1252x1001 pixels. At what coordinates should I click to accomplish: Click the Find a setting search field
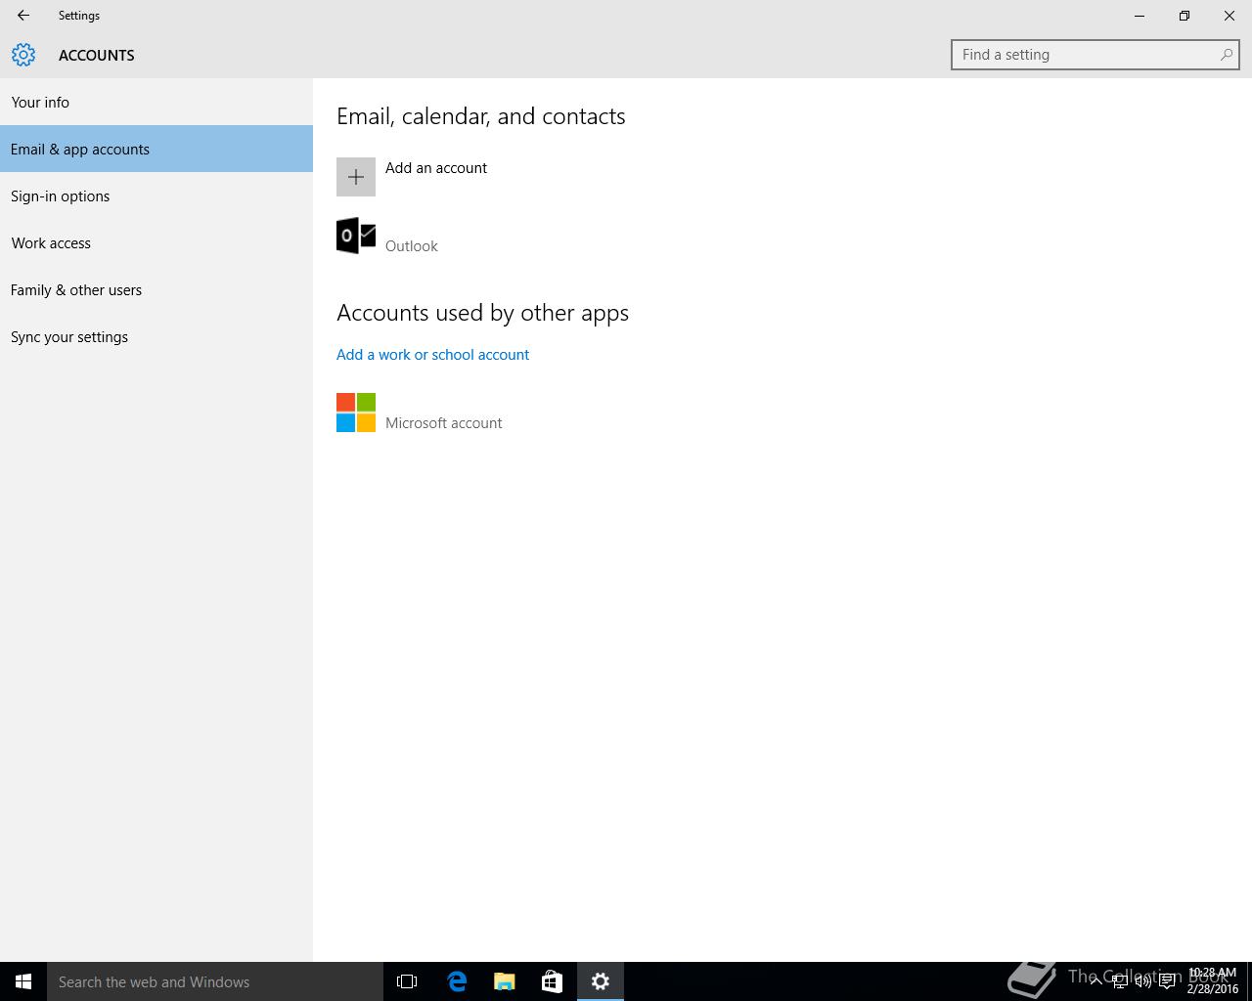pos(1086,55)
